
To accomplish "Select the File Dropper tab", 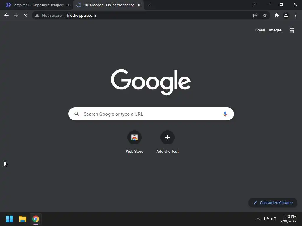I will point(108,5).
